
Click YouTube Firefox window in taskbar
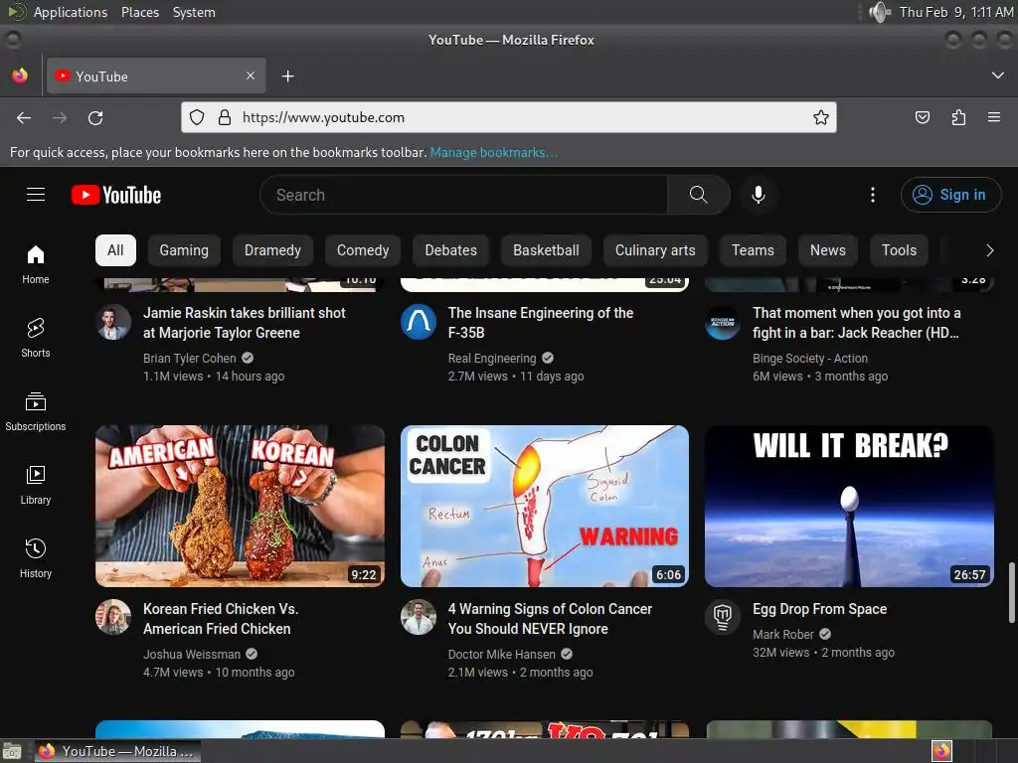(117, 751)
